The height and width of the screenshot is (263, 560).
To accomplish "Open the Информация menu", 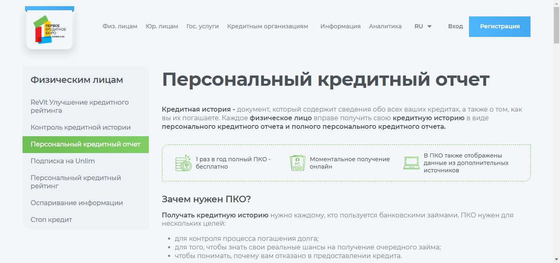I will [x=341, y=26].
